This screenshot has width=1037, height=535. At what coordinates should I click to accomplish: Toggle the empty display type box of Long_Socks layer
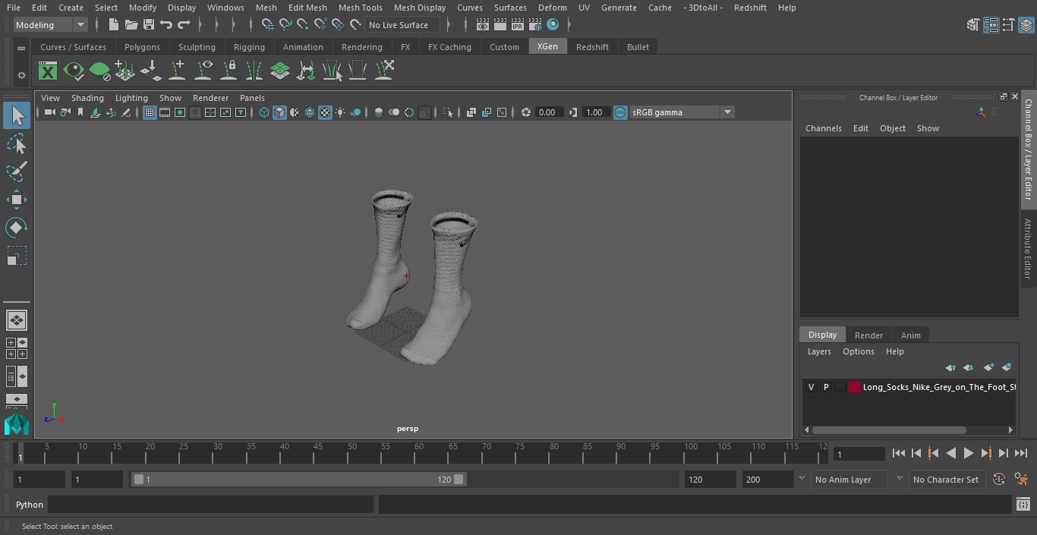tap(840, 387)
